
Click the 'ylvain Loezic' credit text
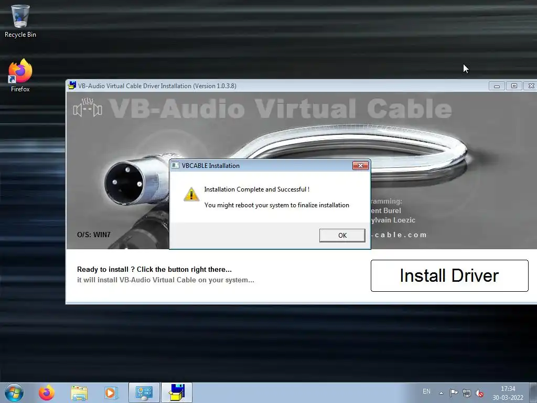(393, 220)
